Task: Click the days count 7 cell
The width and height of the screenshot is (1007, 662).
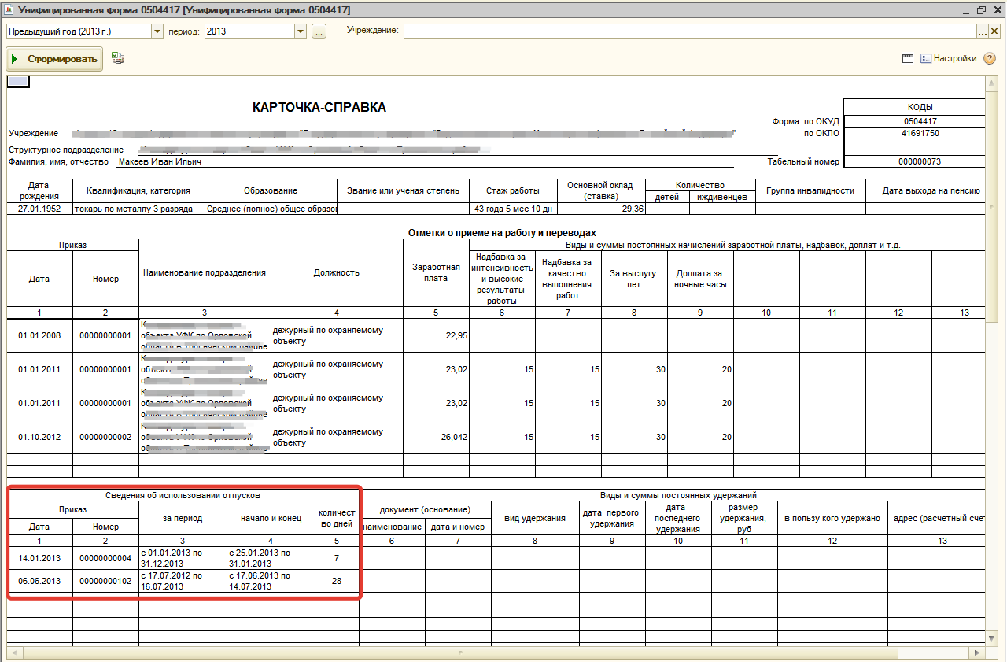Action: pyautogui.click(x=337, y=558)
